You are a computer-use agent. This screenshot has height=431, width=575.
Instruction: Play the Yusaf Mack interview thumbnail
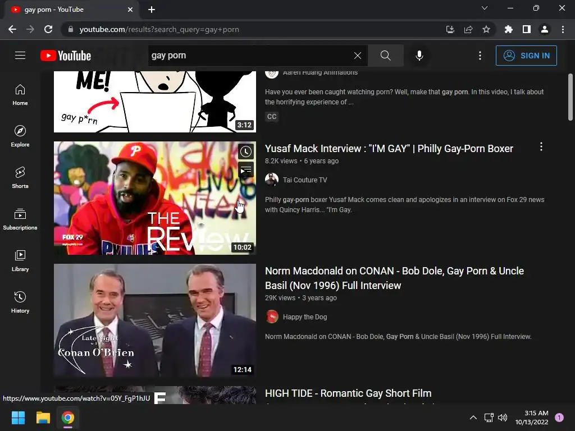[x=155, y=198]
